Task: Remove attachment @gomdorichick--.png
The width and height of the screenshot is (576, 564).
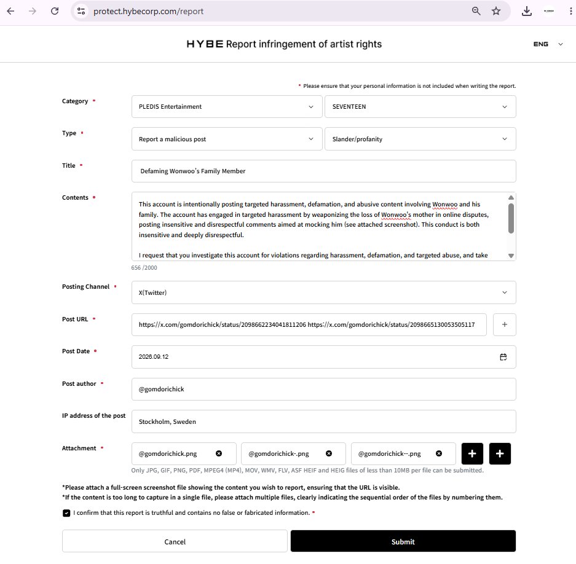Action: pos(439,453)
